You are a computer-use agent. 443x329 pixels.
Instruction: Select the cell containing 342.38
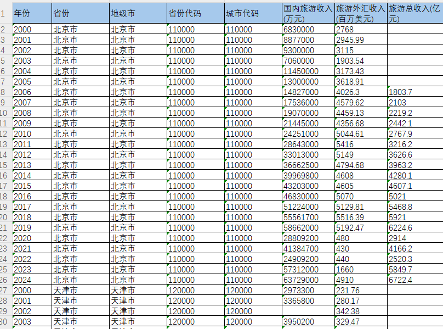point(356,311)
